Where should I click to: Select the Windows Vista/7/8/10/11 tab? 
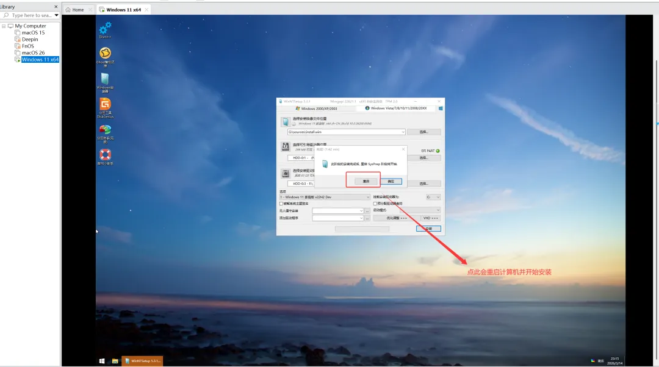coord(396,109)
